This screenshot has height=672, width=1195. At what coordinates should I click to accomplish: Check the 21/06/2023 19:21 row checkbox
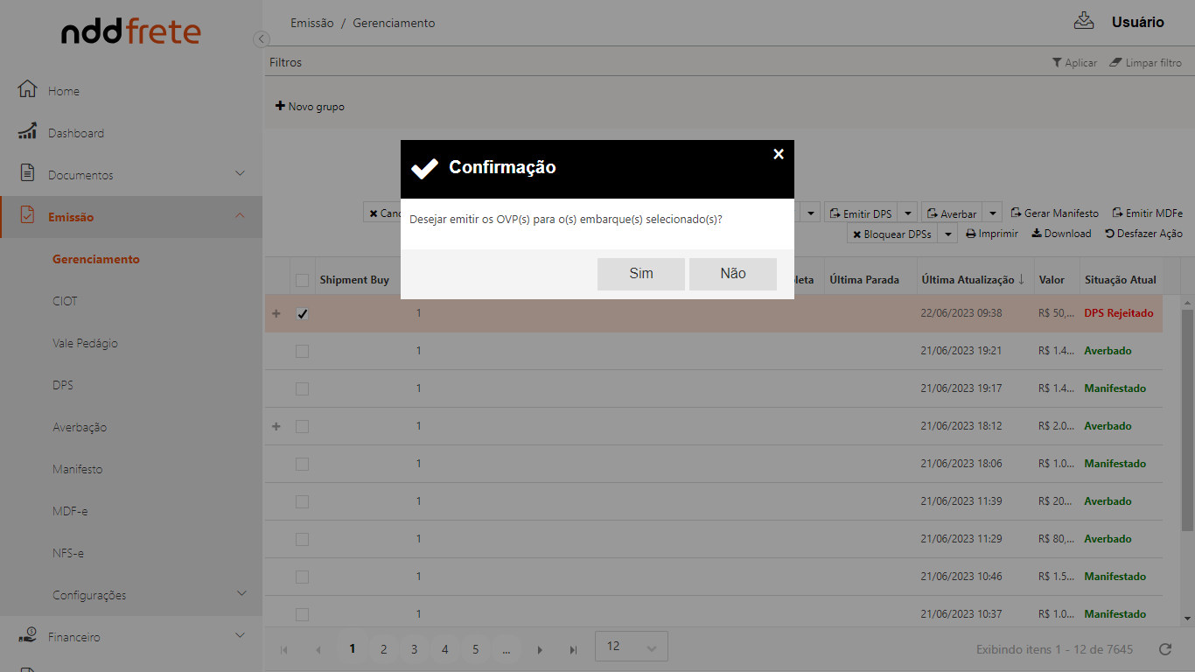tap(302, 351)
